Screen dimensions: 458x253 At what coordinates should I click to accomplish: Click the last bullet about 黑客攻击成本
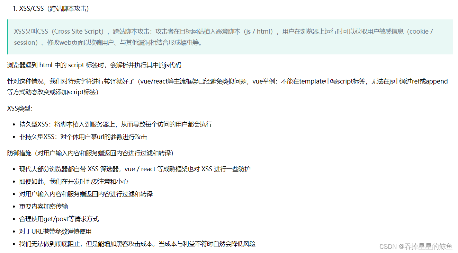(x=137, y=244)
